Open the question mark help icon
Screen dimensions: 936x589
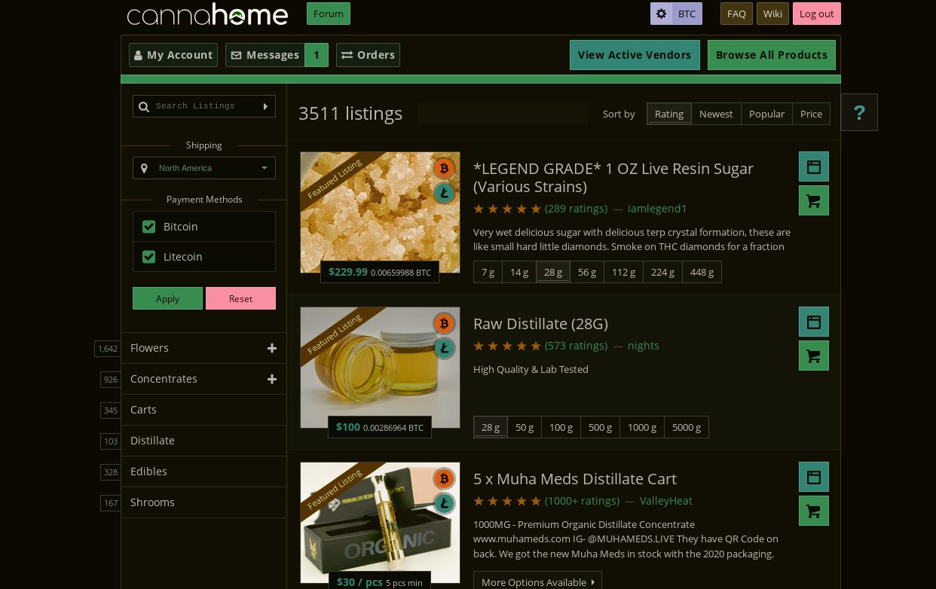click(x=859, y=112)
